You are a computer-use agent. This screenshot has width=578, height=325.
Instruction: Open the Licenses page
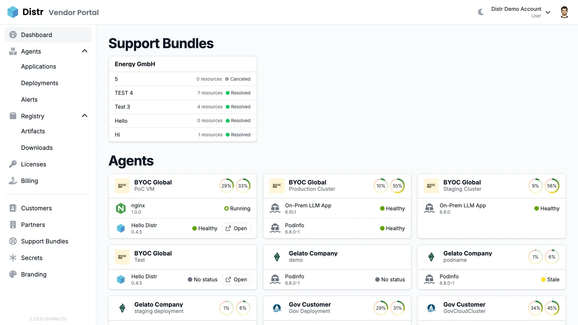pos(48,164)
